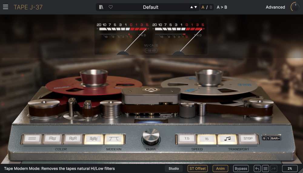
Task: Click the red supply tape reel
Action: click(94, 85)
